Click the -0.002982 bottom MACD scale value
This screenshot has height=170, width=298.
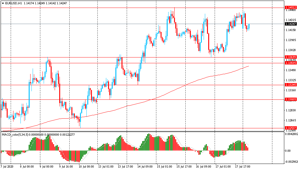pos(292,162)
